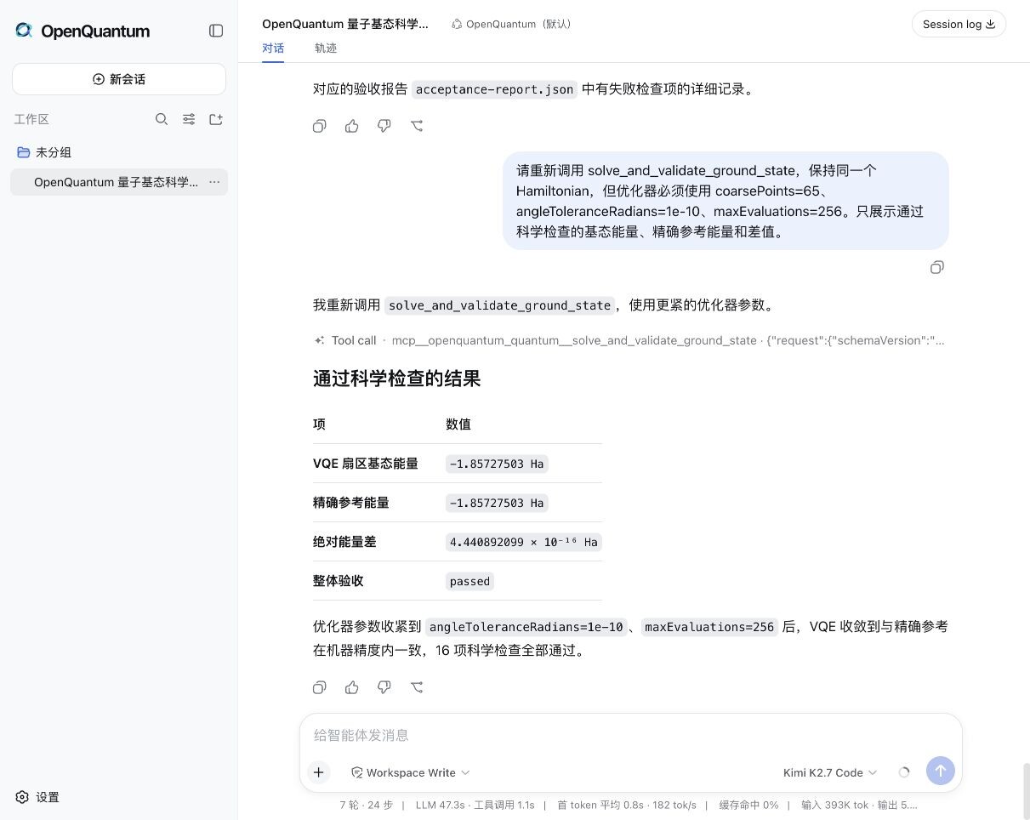Click the 工作区 section label

(31, 119)
